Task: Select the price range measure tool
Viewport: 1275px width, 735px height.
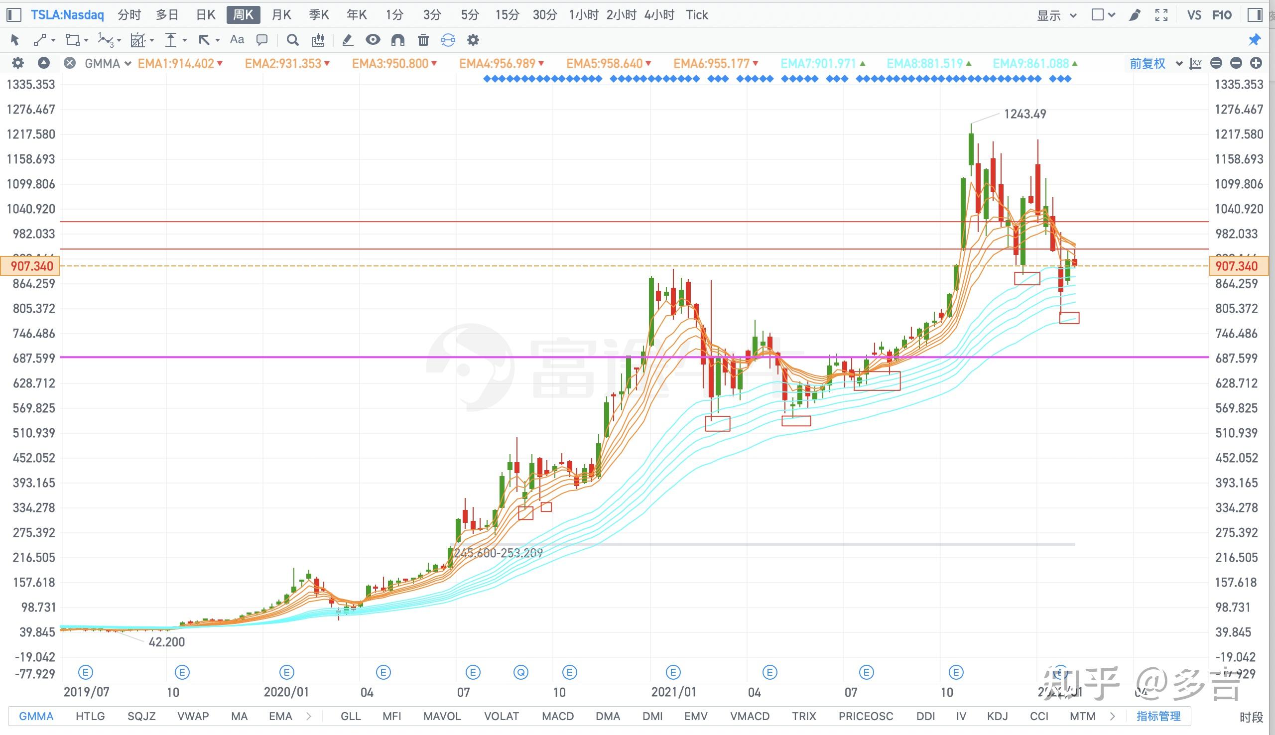Action: point(171,39)
